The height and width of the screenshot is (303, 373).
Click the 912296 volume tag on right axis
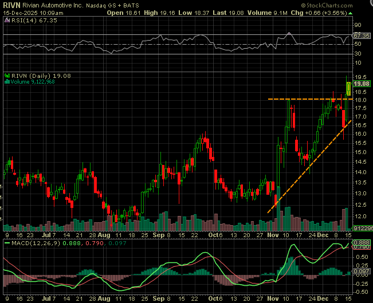(x=363, y=229)
